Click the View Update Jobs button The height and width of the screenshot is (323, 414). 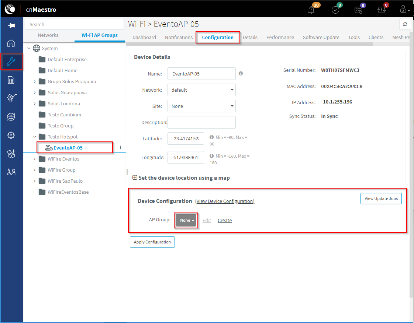point(381,199)
